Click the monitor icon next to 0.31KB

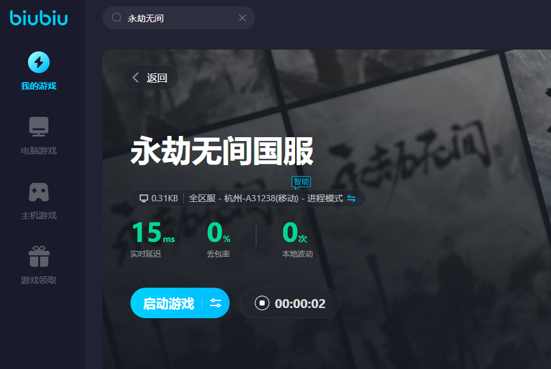(144, 198)
